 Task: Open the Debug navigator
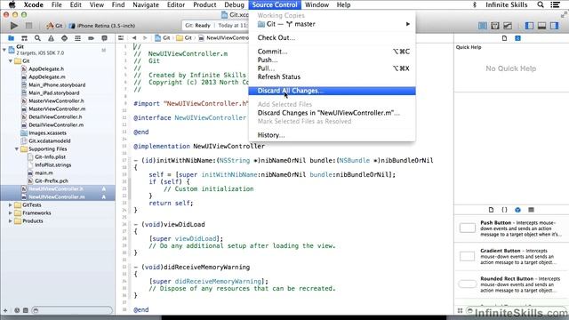pos(77,38)
